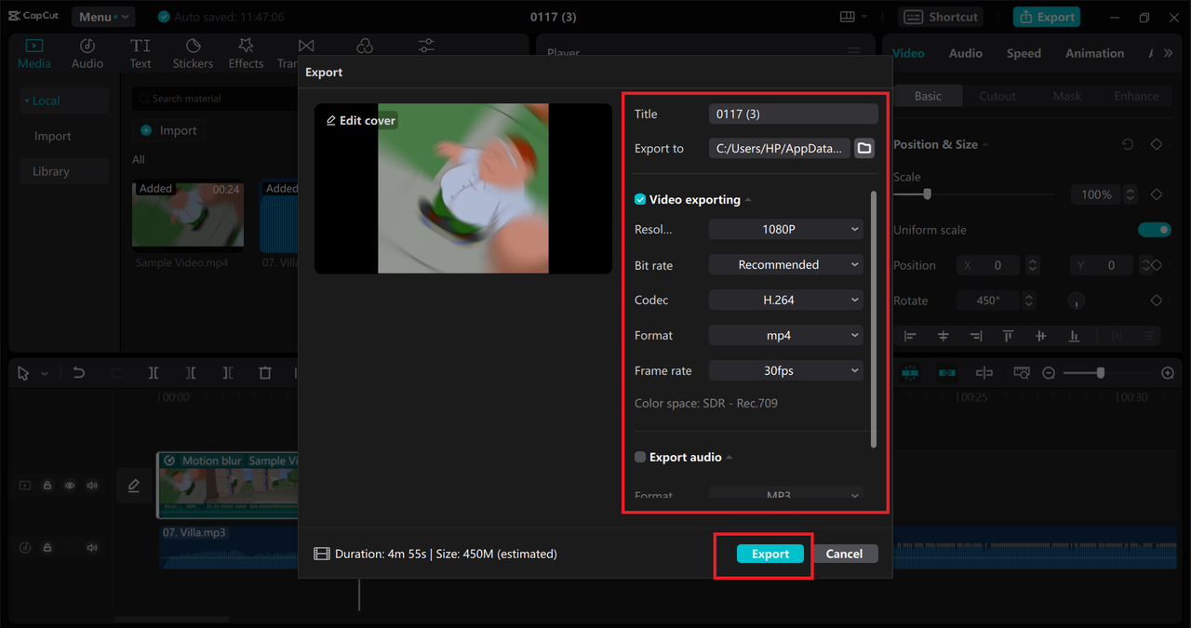
Task: Click Import in the left sidebar
Action: (x=53, y=136)
